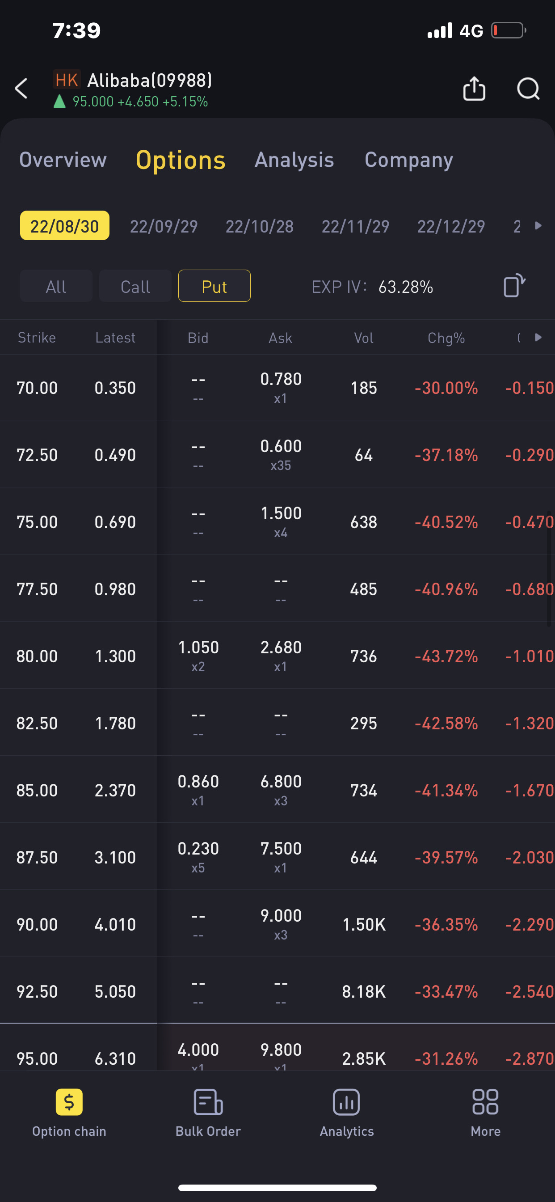This screenshot has height=1202, width=555.
Task: Select the 22/09/29 expiration date
Action: coord(164,226)
